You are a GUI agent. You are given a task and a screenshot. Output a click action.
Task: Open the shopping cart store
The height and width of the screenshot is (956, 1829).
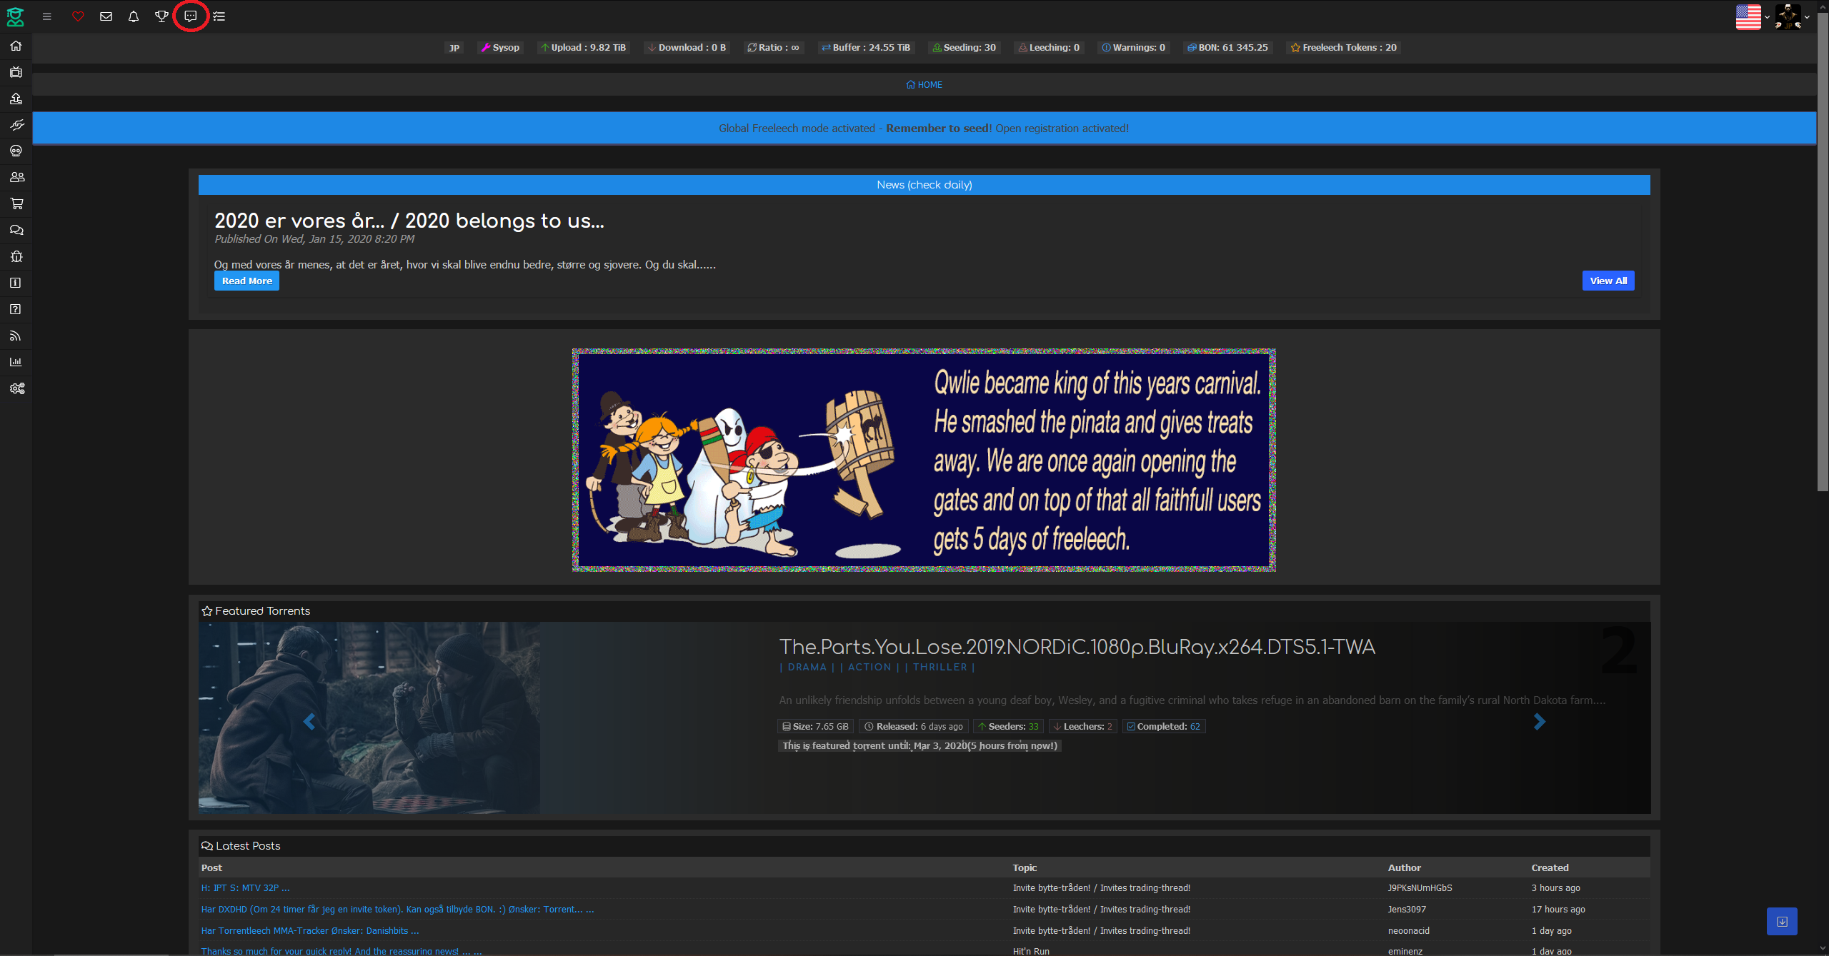click(16, 203)
